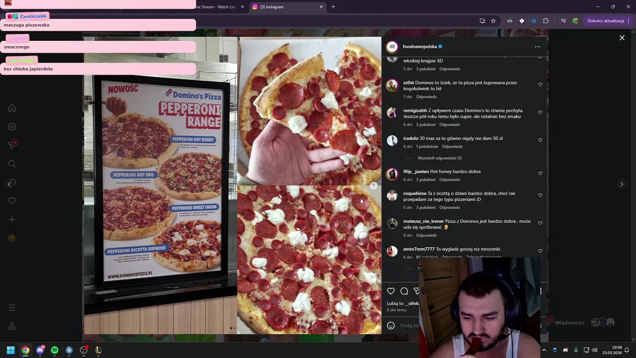Open post options three-dot menu
Screen dimensions: 636x358
tap(537, 47)
